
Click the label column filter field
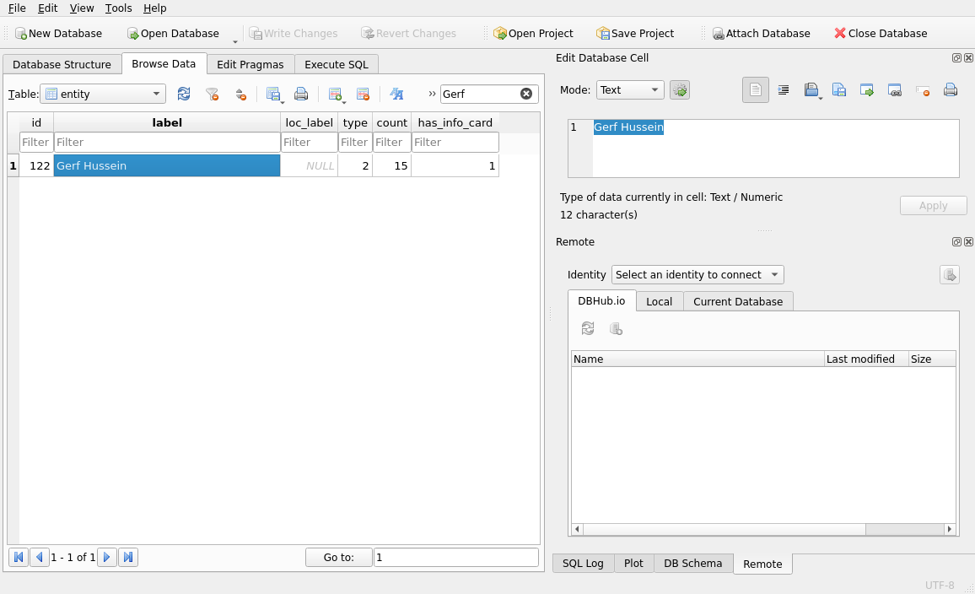[x=166, y=143]
